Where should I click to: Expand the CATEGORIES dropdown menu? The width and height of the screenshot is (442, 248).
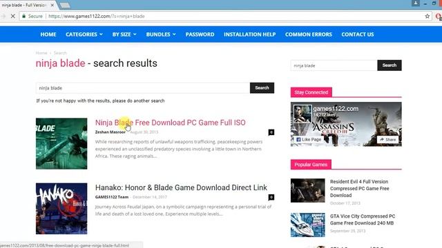(84, 34)
